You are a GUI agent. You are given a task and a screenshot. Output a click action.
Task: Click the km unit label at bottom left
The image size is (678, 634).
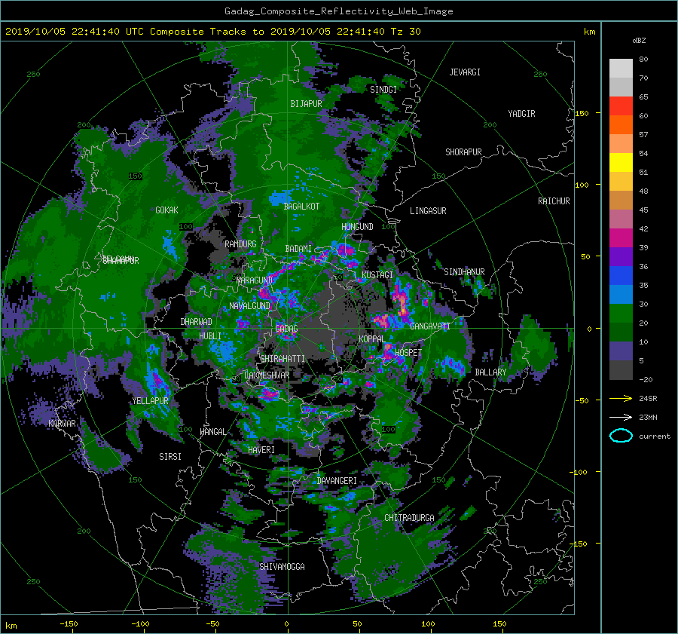[x=11, y=626]
